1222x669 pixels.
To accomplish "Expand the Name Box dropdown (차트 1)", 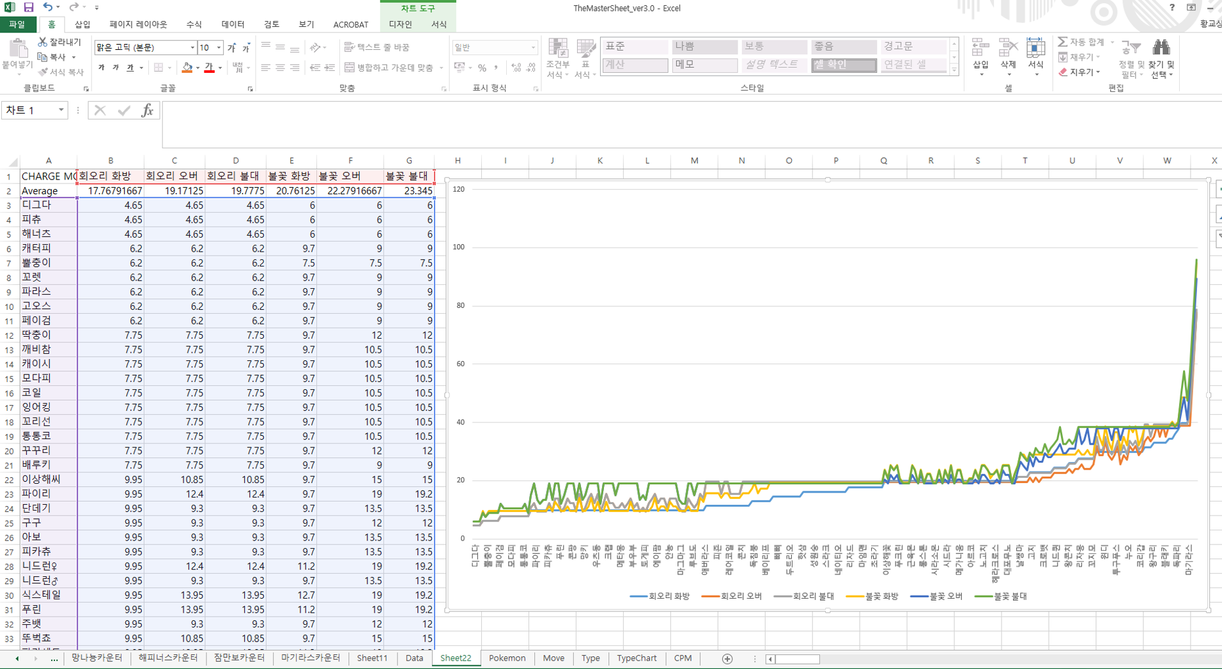I will coord(61,111).
